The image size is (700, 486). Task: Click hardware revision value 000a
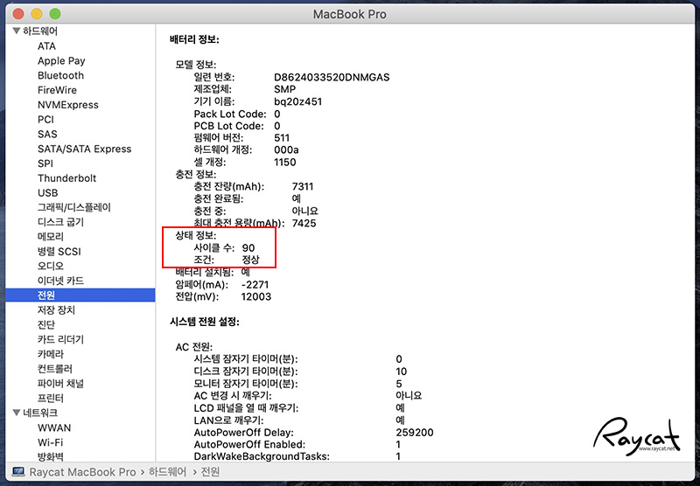point(286,149)
